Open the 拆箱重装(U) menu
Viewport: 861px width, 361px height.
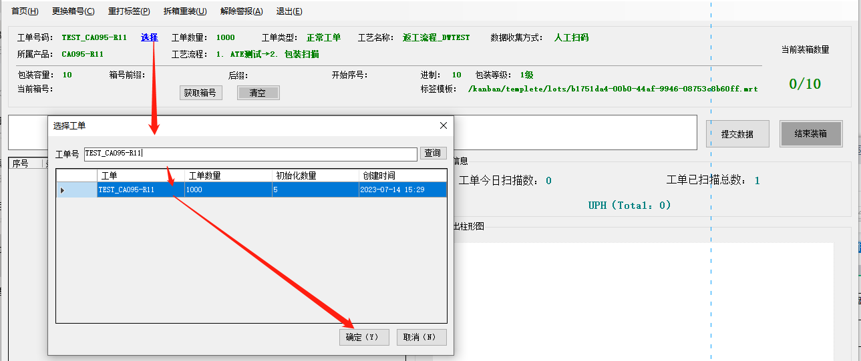(x=185, y=11)
